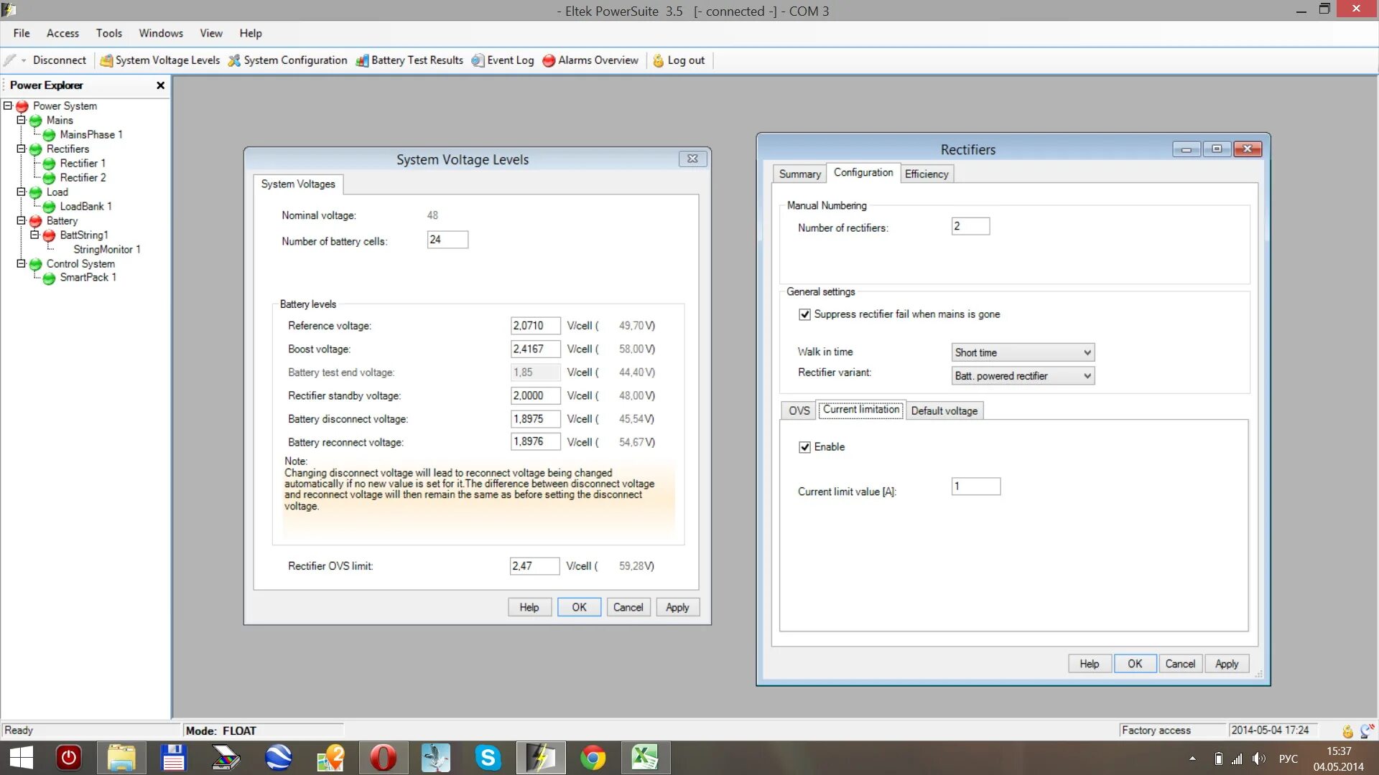The width and height of the screenshot is (1379, 775).
Task: Toggle Suppress rectifier fail when mains gone
Action: point(804,314)
